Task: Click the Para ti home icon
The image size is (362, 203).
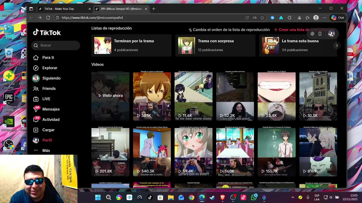Action: coord(36,58)
